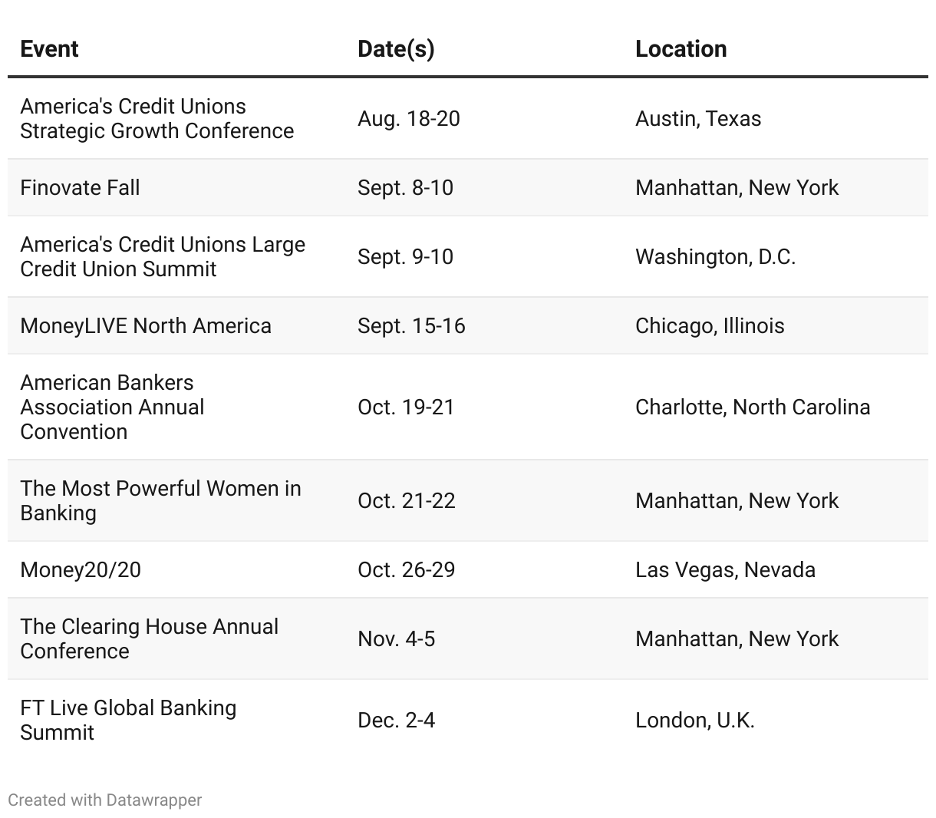Select America's Credit Unions Strategic Growth Conference
Screen dimensions: 936x818
click(157, 119)
